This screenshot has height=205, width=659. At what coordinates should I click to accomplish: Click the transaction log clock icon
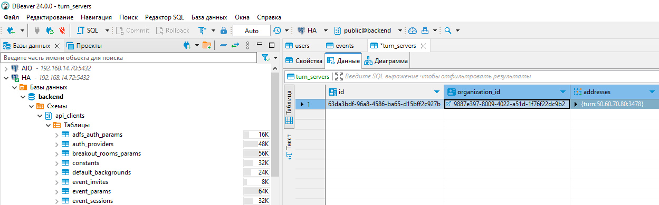(277, 30)
